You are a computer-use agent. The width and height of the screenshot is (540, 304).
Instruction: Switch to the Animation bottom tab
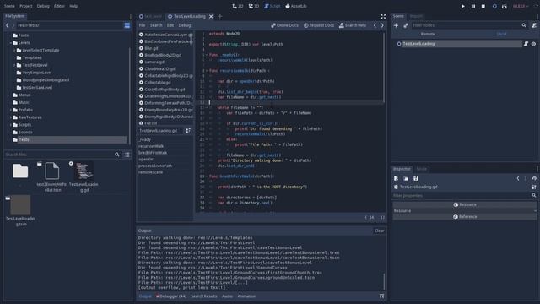[246, 296]
